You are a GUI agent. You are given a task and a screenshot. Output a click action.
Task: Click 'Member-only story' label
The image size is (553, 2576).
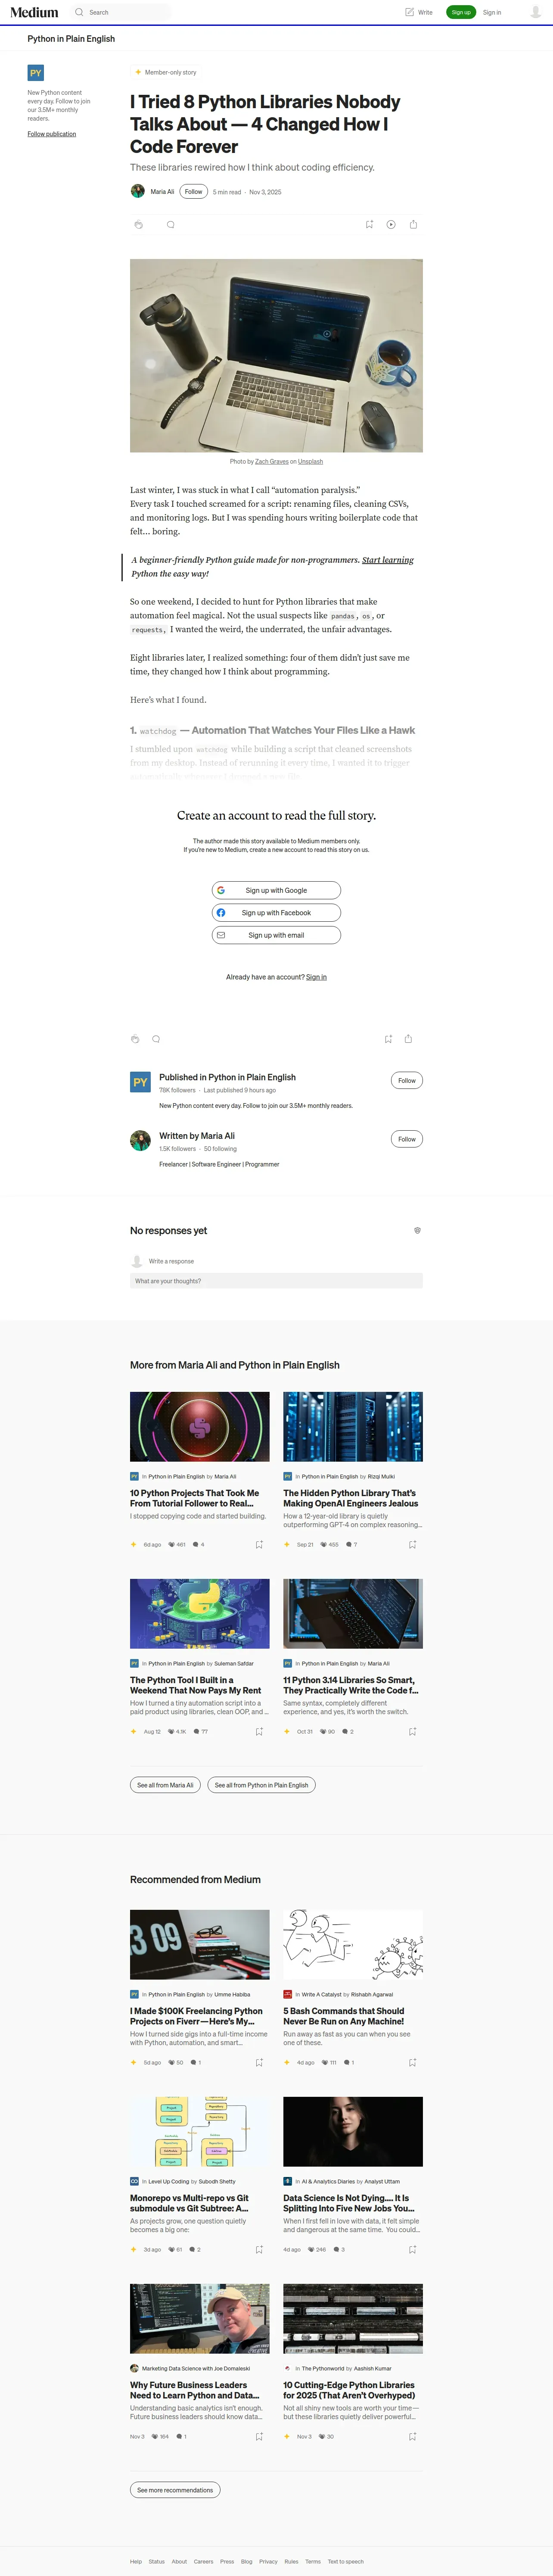170,73
